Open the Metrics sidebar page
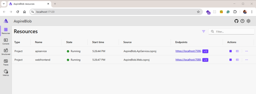The width and height of the screenshot is (256, 94). 6,73
